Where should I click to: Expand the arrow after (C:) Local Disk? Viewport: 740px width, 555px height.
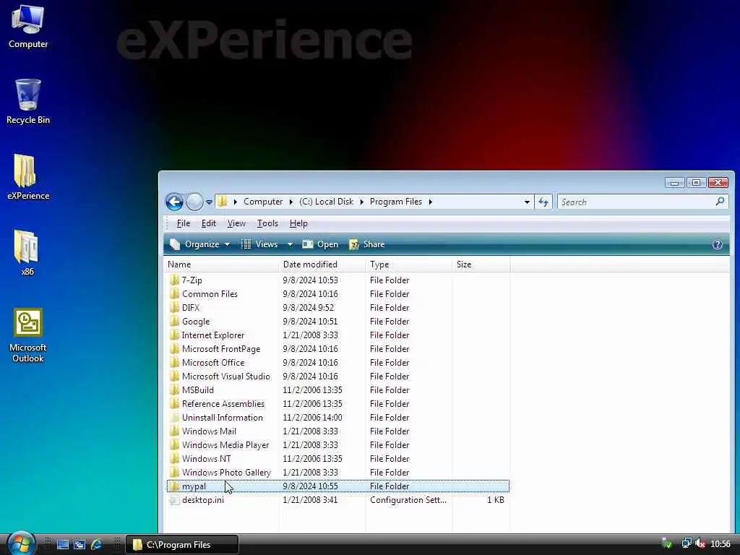click(x=362, y=202)
